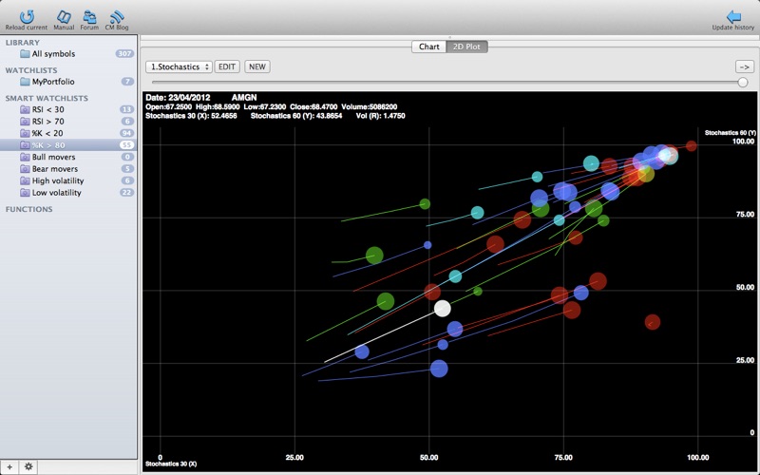Click the All symbols folder icon
The width and height of the screenshot is (760, 475).
pyautogui.click(x=25, y=54)
